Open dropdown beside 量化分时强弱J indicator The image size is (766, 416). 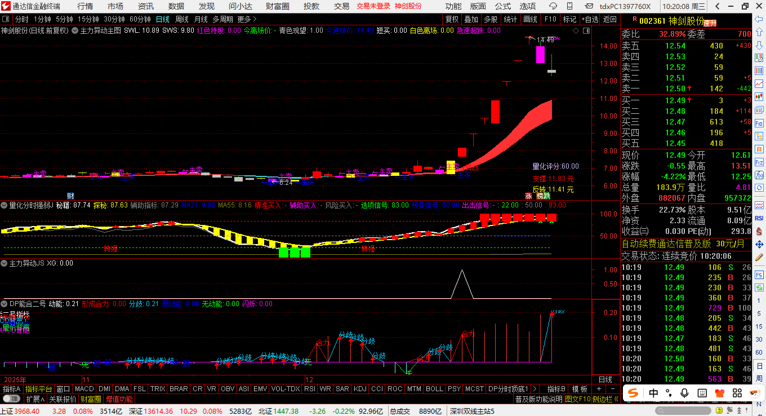tap(5, 205)
